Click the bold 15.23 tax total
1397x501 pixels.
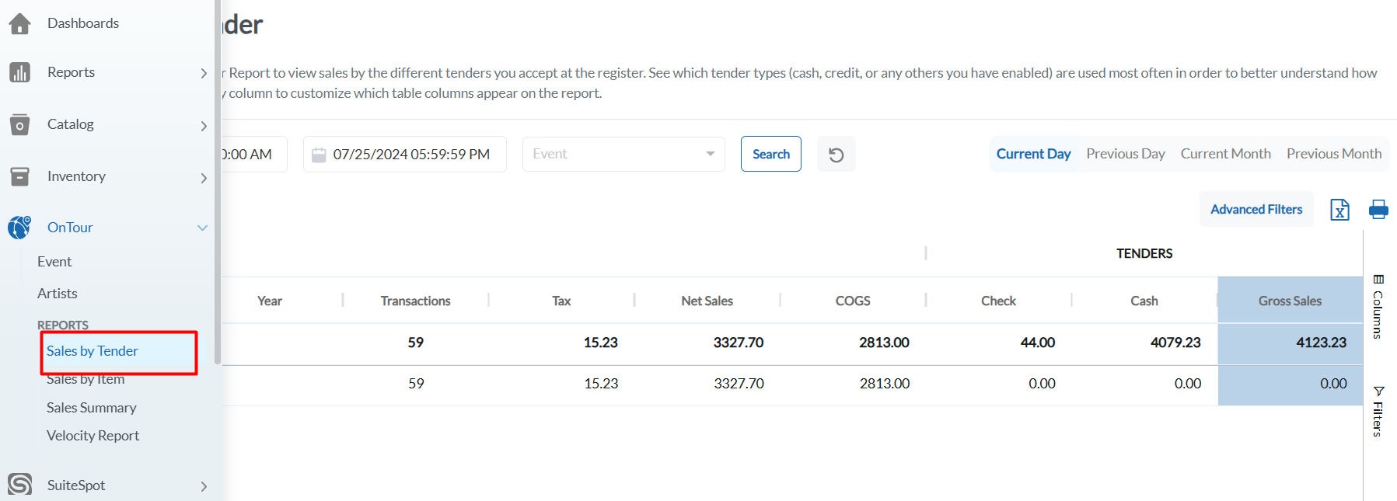(x=601, y=343)
